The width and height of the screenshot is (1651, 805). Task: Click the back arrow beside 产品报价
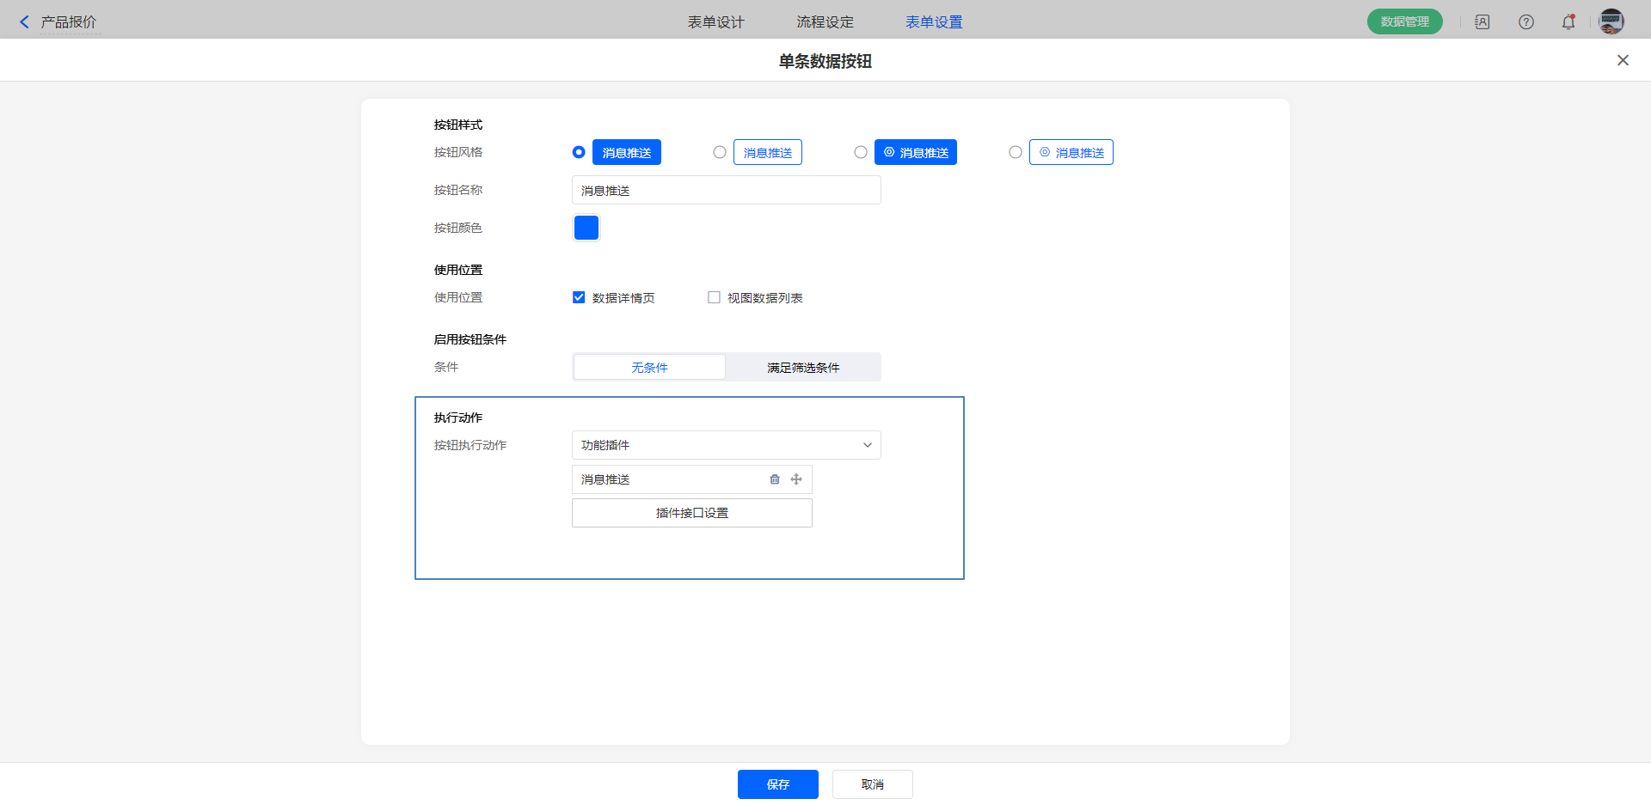coord(24,22)
